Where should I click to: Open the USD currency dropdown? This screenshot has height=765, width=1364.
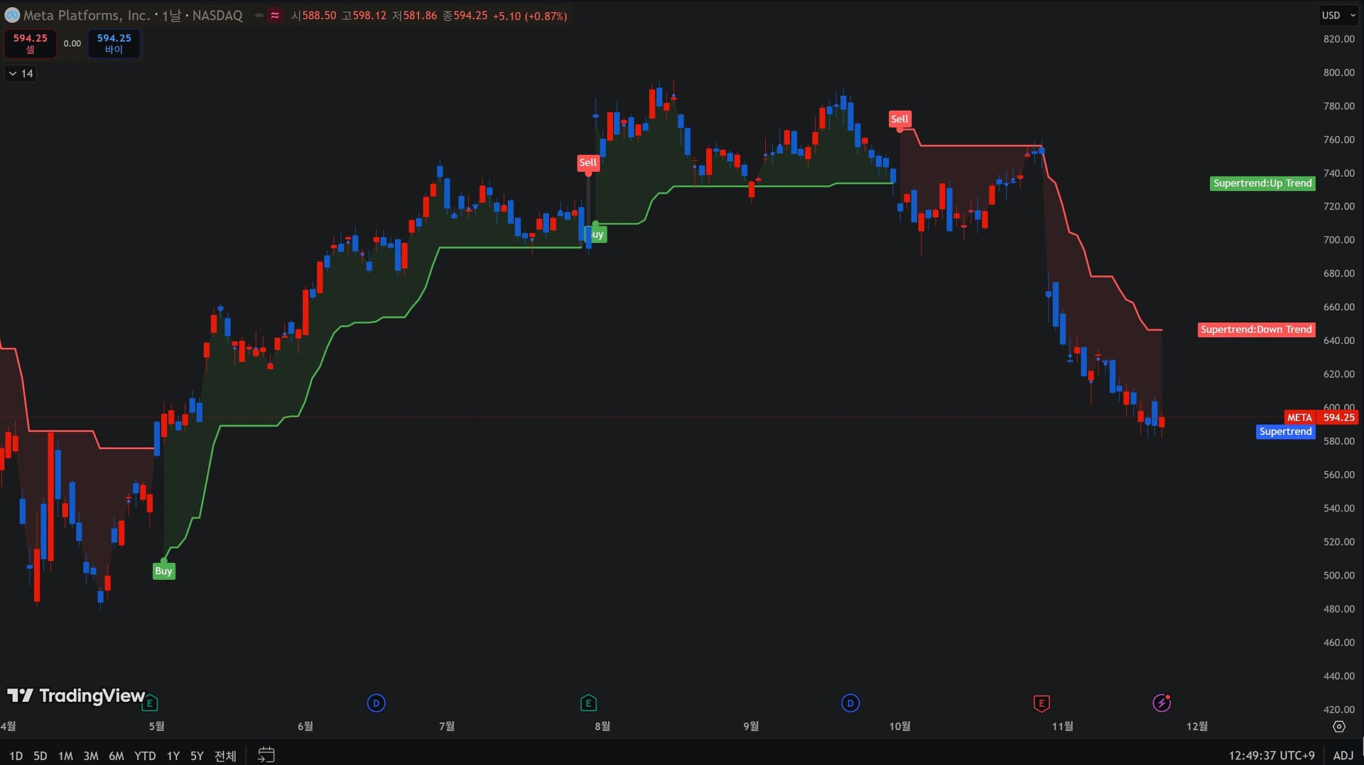click(x=1338, y=15)
